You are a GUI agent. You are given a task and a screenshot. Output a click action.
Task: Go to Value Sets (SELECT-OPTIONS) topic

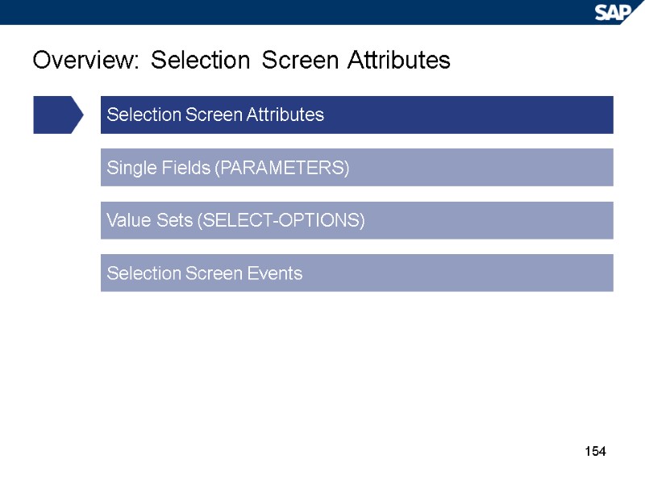tap(356, 220)
